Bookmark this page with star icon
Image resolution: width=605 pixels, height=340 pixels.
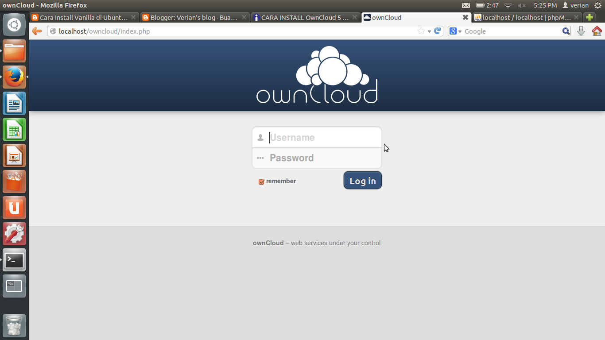(x=421, y=31)
